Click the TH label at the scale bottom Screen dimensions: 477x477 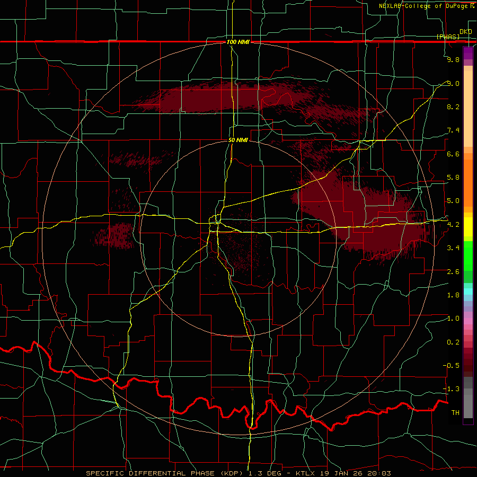455,413
